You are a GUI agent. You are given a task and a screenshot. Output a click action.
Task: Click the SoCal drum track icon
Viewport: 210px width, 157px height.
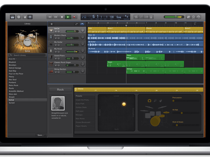click(x=51, y=30)
